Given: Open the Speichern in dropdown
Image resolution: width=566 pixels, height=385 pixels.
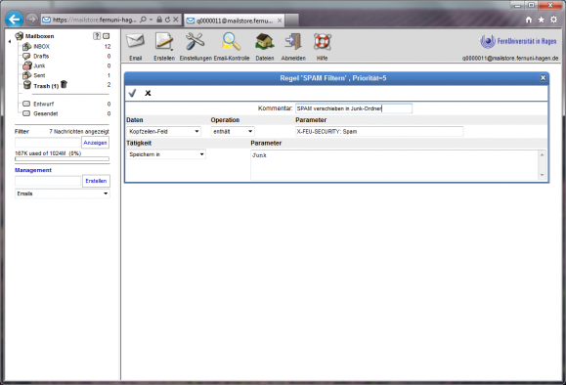Looking at the screenshot, I should tap(166, 154).
